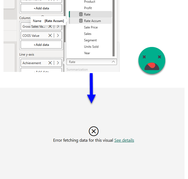Select Year from the field list
Viewport: 188px width, 179px height.
(x=87, y=53)
